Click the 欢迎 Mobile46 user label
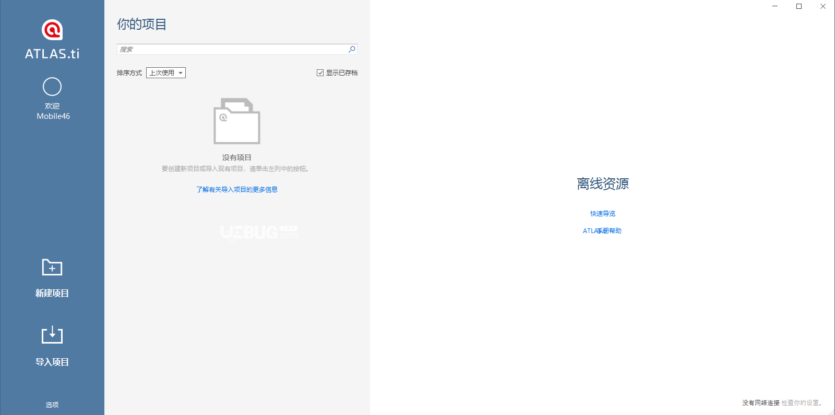Viewport: 835px width, 415px height. click(x=53, y=111)
